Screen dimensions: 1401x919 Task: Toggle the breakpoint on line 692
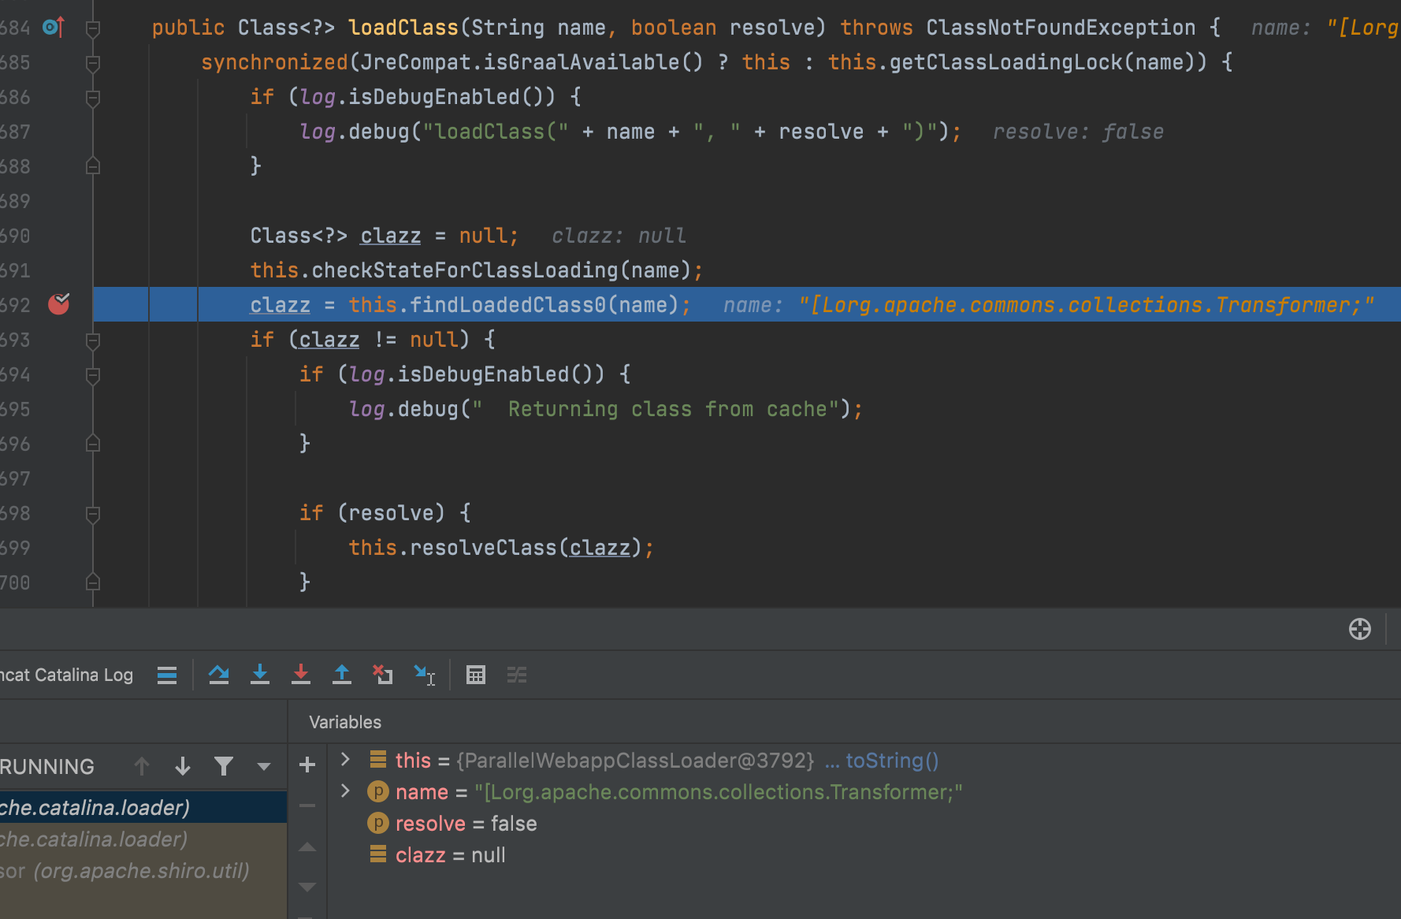point(59,304)
